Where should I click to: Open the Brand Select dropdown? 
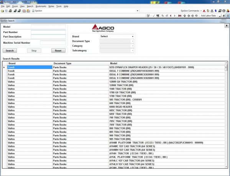[x=117, y=36]
